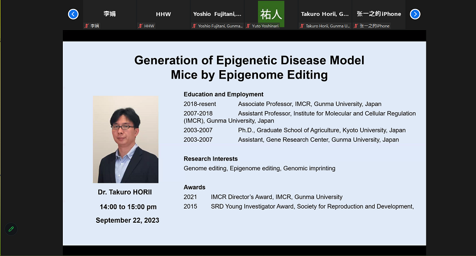Click '2021 IMCR Director's Award' line
The image size is (476, 256).
(263, 197)
